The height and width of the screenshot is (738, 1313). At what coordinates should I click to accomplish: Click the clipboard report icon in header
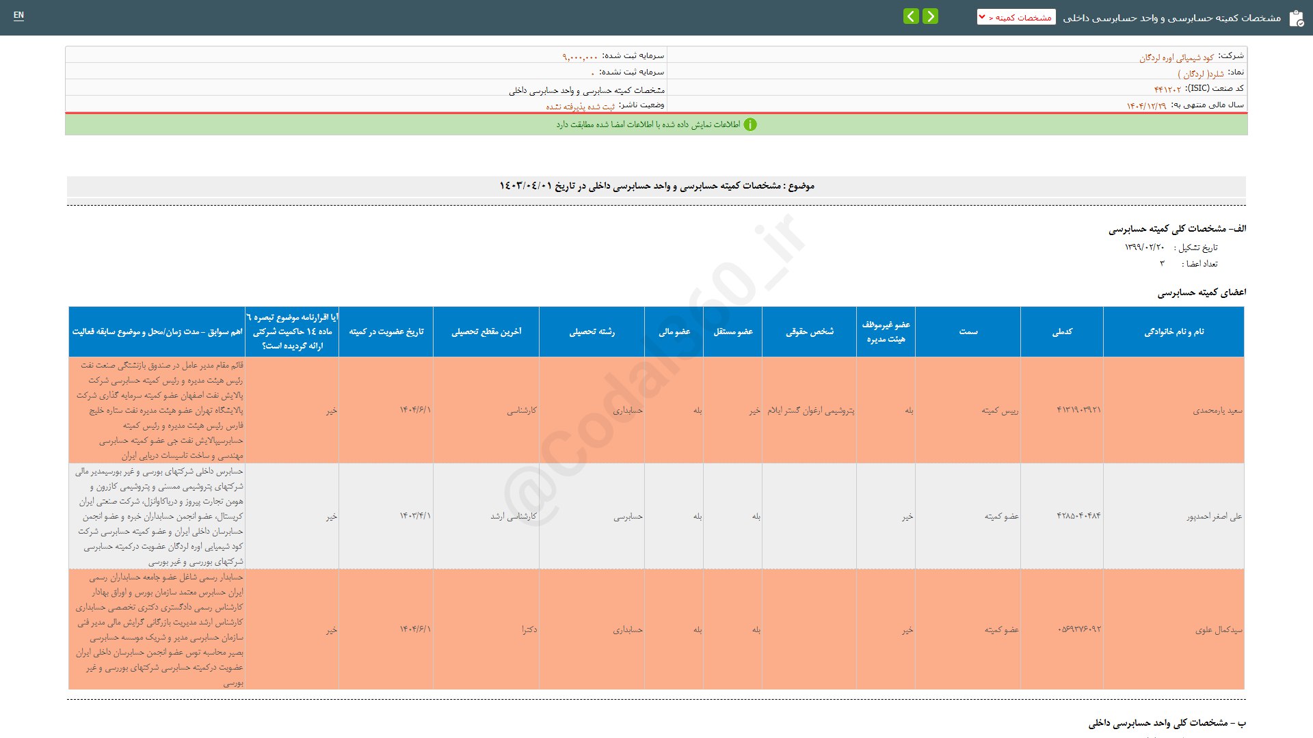click(x=1296, y=18)
